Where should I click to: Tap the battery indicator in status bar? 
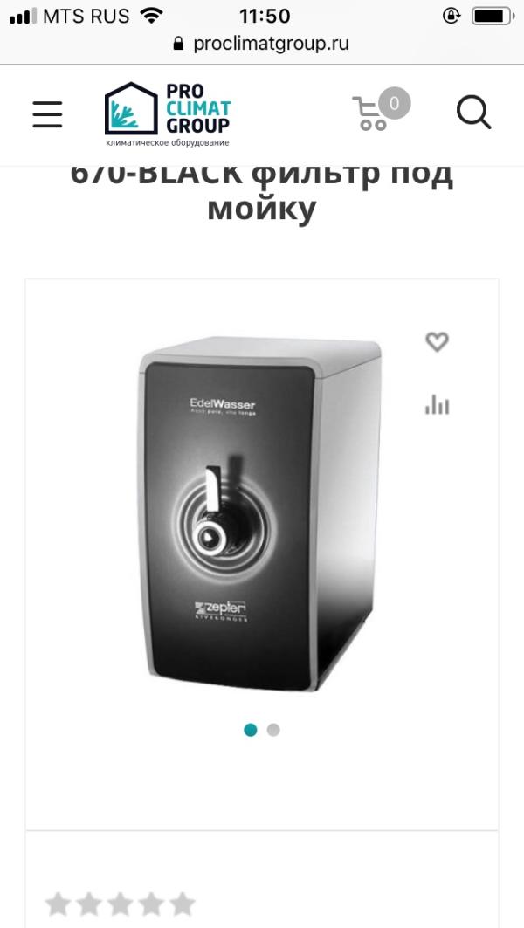pos(493,16)
